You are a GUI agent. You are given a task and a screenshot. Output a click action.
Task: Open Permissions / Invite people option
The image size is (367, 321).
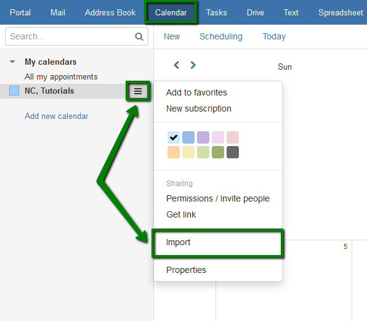(217, 198)
